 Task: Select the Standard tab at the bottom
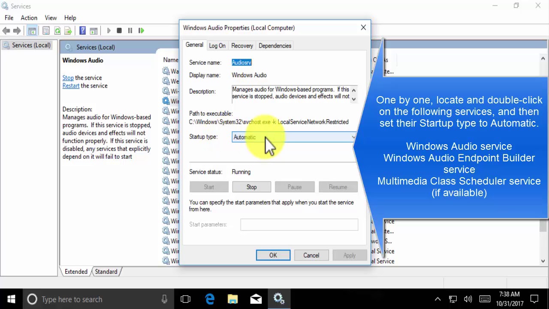[106, 271]
